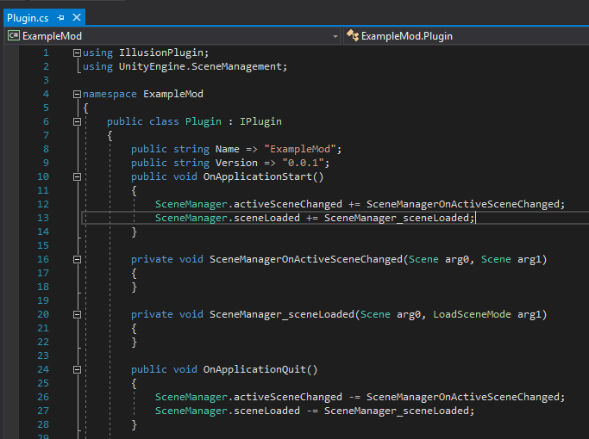Click LoadSceneMode parameter type

(x=472, y=314)
